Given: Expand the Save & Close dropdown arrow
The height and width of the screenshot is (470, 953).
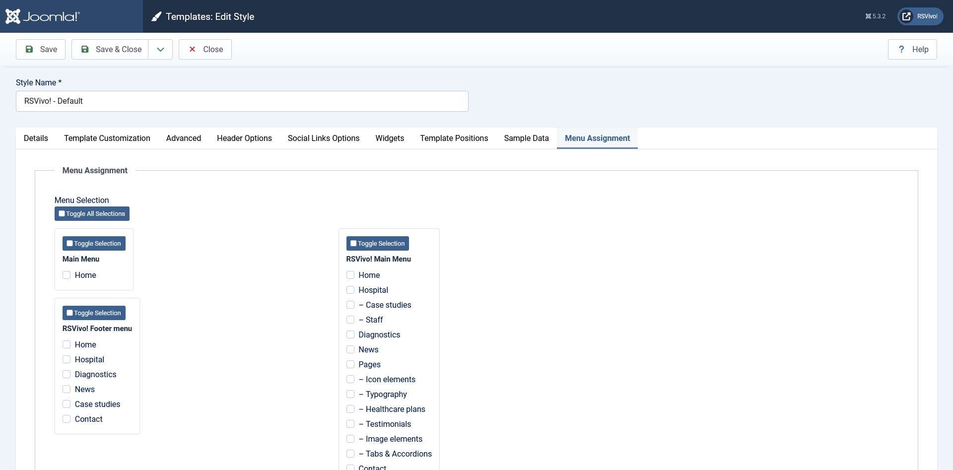Looking at the screenshot, I should (x=160, y=49).
